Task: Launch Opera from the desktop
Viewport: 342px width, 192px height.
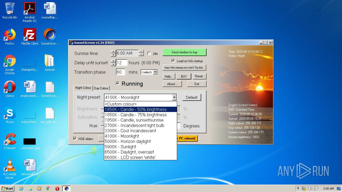Action: click(10, 89)
